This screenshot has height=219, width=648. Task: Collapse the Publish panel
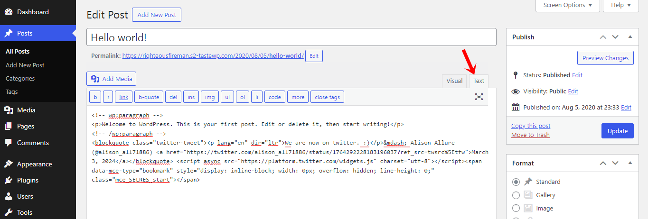point(630,37)
